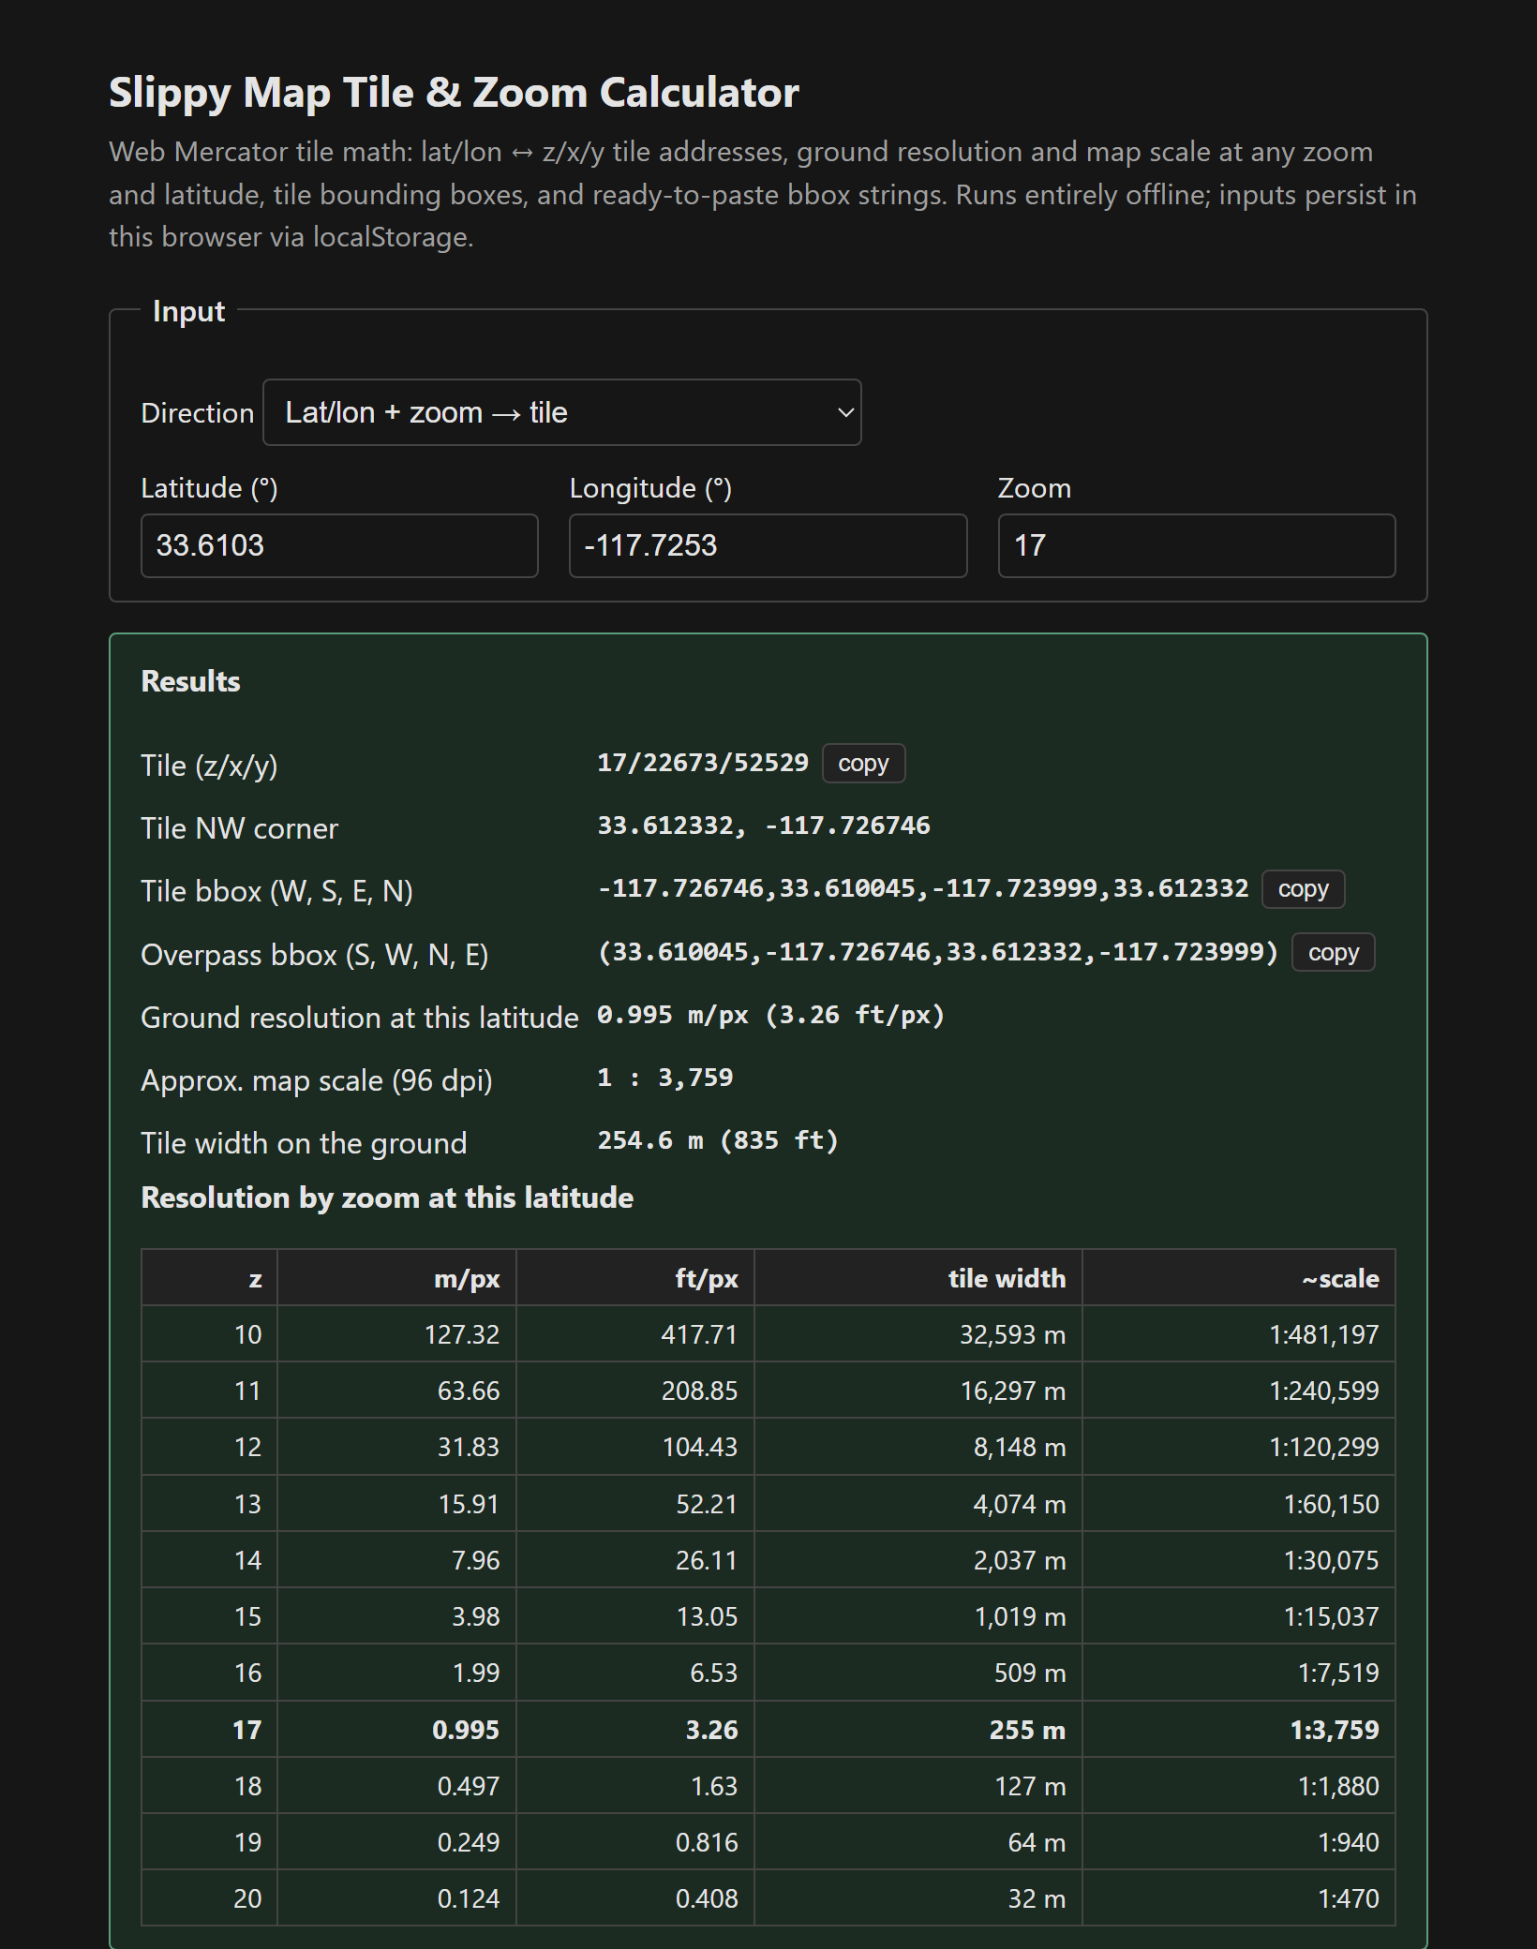Screen dimensions: 1537x1949
Task: Click the 1:481,197 scale cell
Action: pyautogui.click(x=1239, y=1334)
